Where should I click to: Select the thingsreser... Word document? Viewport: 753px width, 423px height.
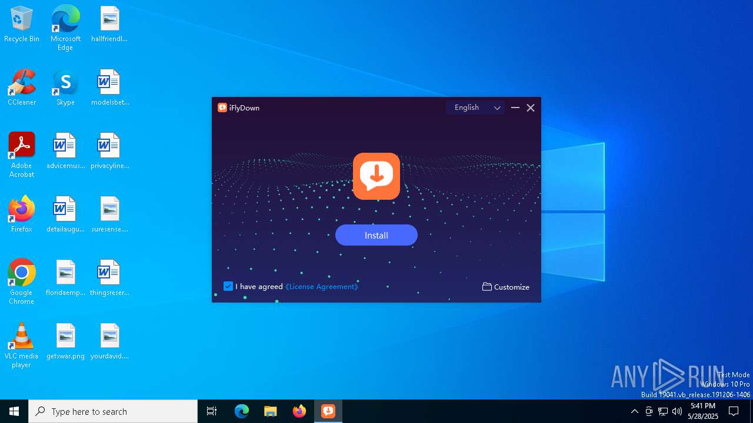pos(109,278)
